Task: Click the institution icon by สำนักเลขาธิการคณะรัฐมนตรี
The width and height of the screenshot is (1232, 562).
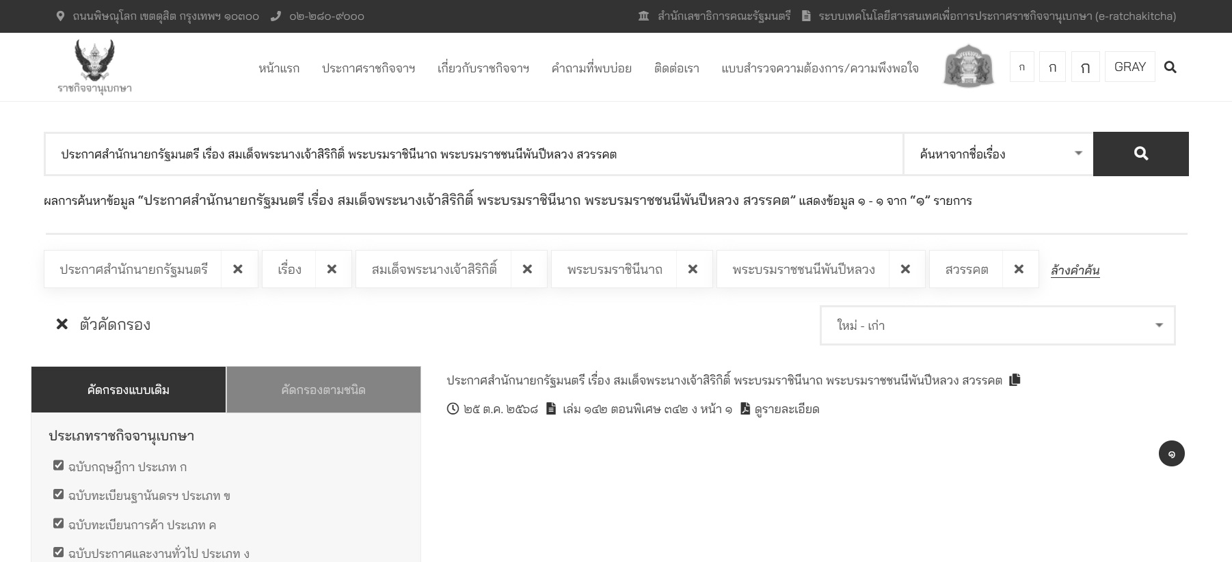Action: point(643,16)
